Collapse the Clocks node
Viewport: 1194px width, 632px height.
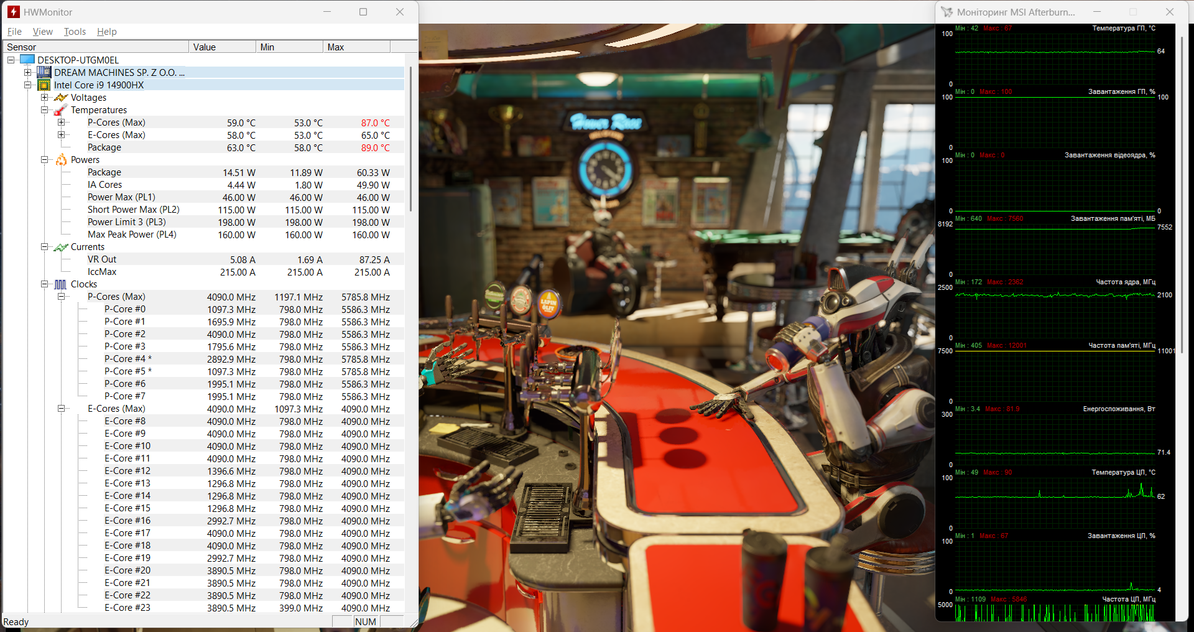click(44, 284)
